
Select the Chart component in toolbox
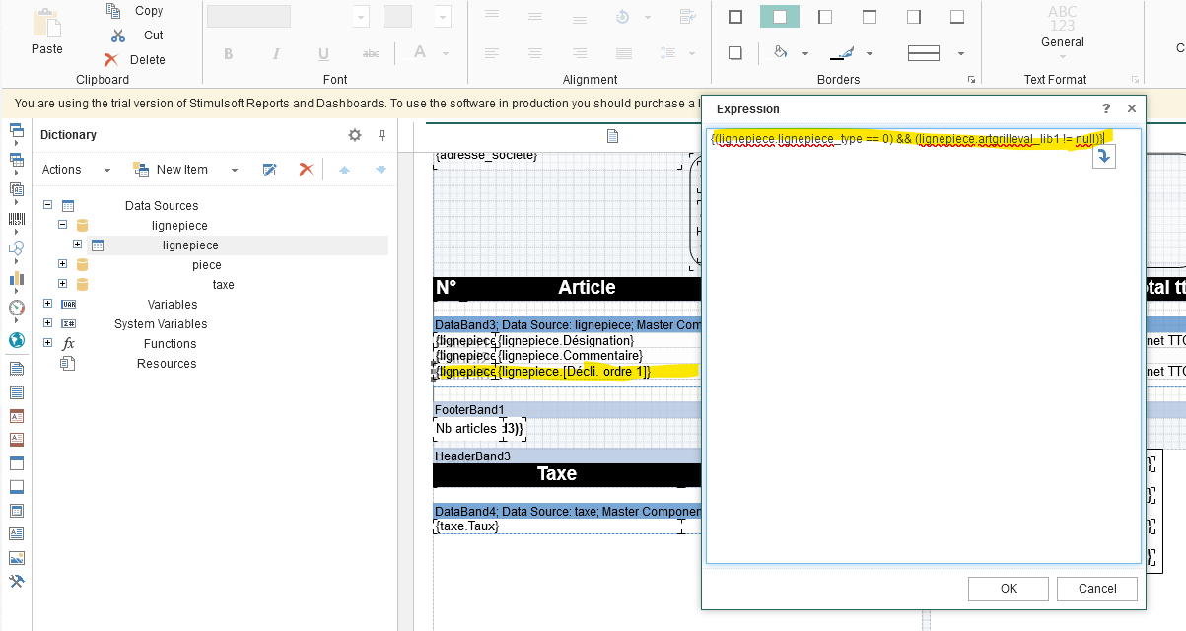16,278
